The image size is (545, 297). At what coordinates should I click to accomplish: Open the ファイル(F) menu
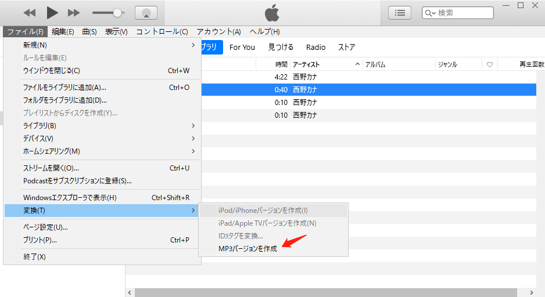click(25, 31)
